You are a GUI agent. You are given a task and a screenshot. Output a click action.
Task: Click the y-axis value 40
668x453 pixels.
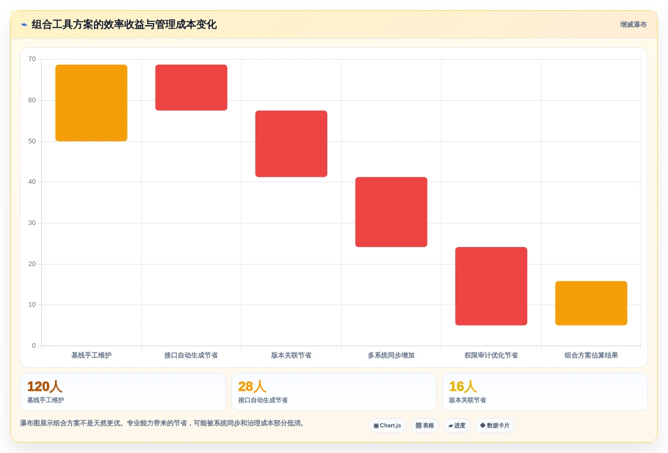coord(32,182)
